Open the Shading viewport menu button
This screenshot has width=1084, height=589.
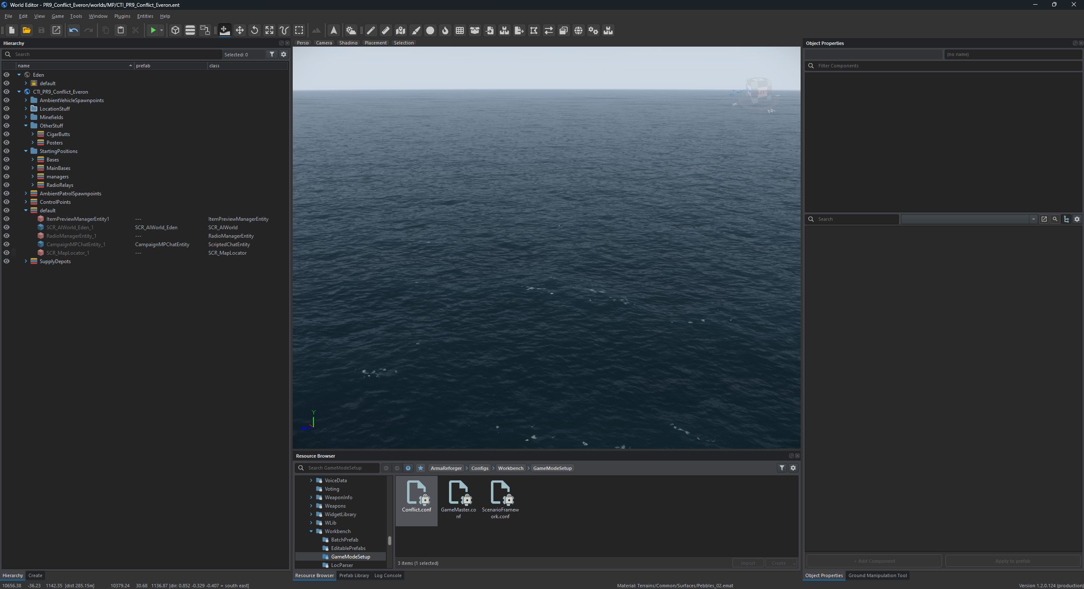point(348,43)
